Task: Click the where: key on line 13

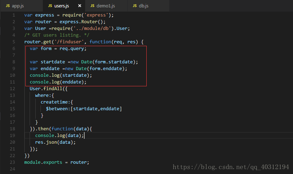Action: click(43, 95)
